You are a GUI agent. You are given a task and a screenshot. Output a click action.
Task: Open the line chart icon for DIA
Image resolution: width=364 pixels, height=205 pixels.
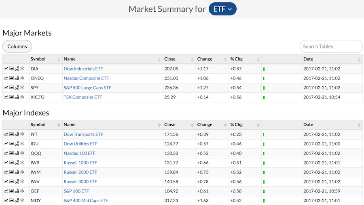6,69
